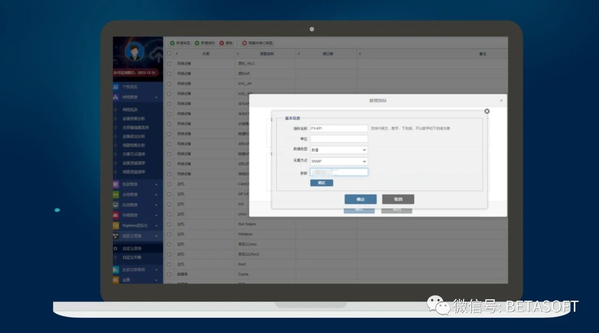
Task: Click the 存储管理 red sidebar icon
Action: click(116, 215)
